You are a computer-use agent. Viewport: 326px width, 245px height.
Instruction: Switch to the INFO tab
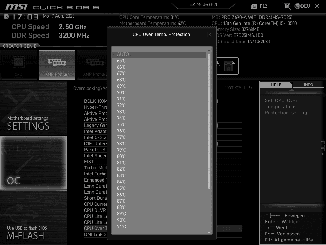pos(308,85)
